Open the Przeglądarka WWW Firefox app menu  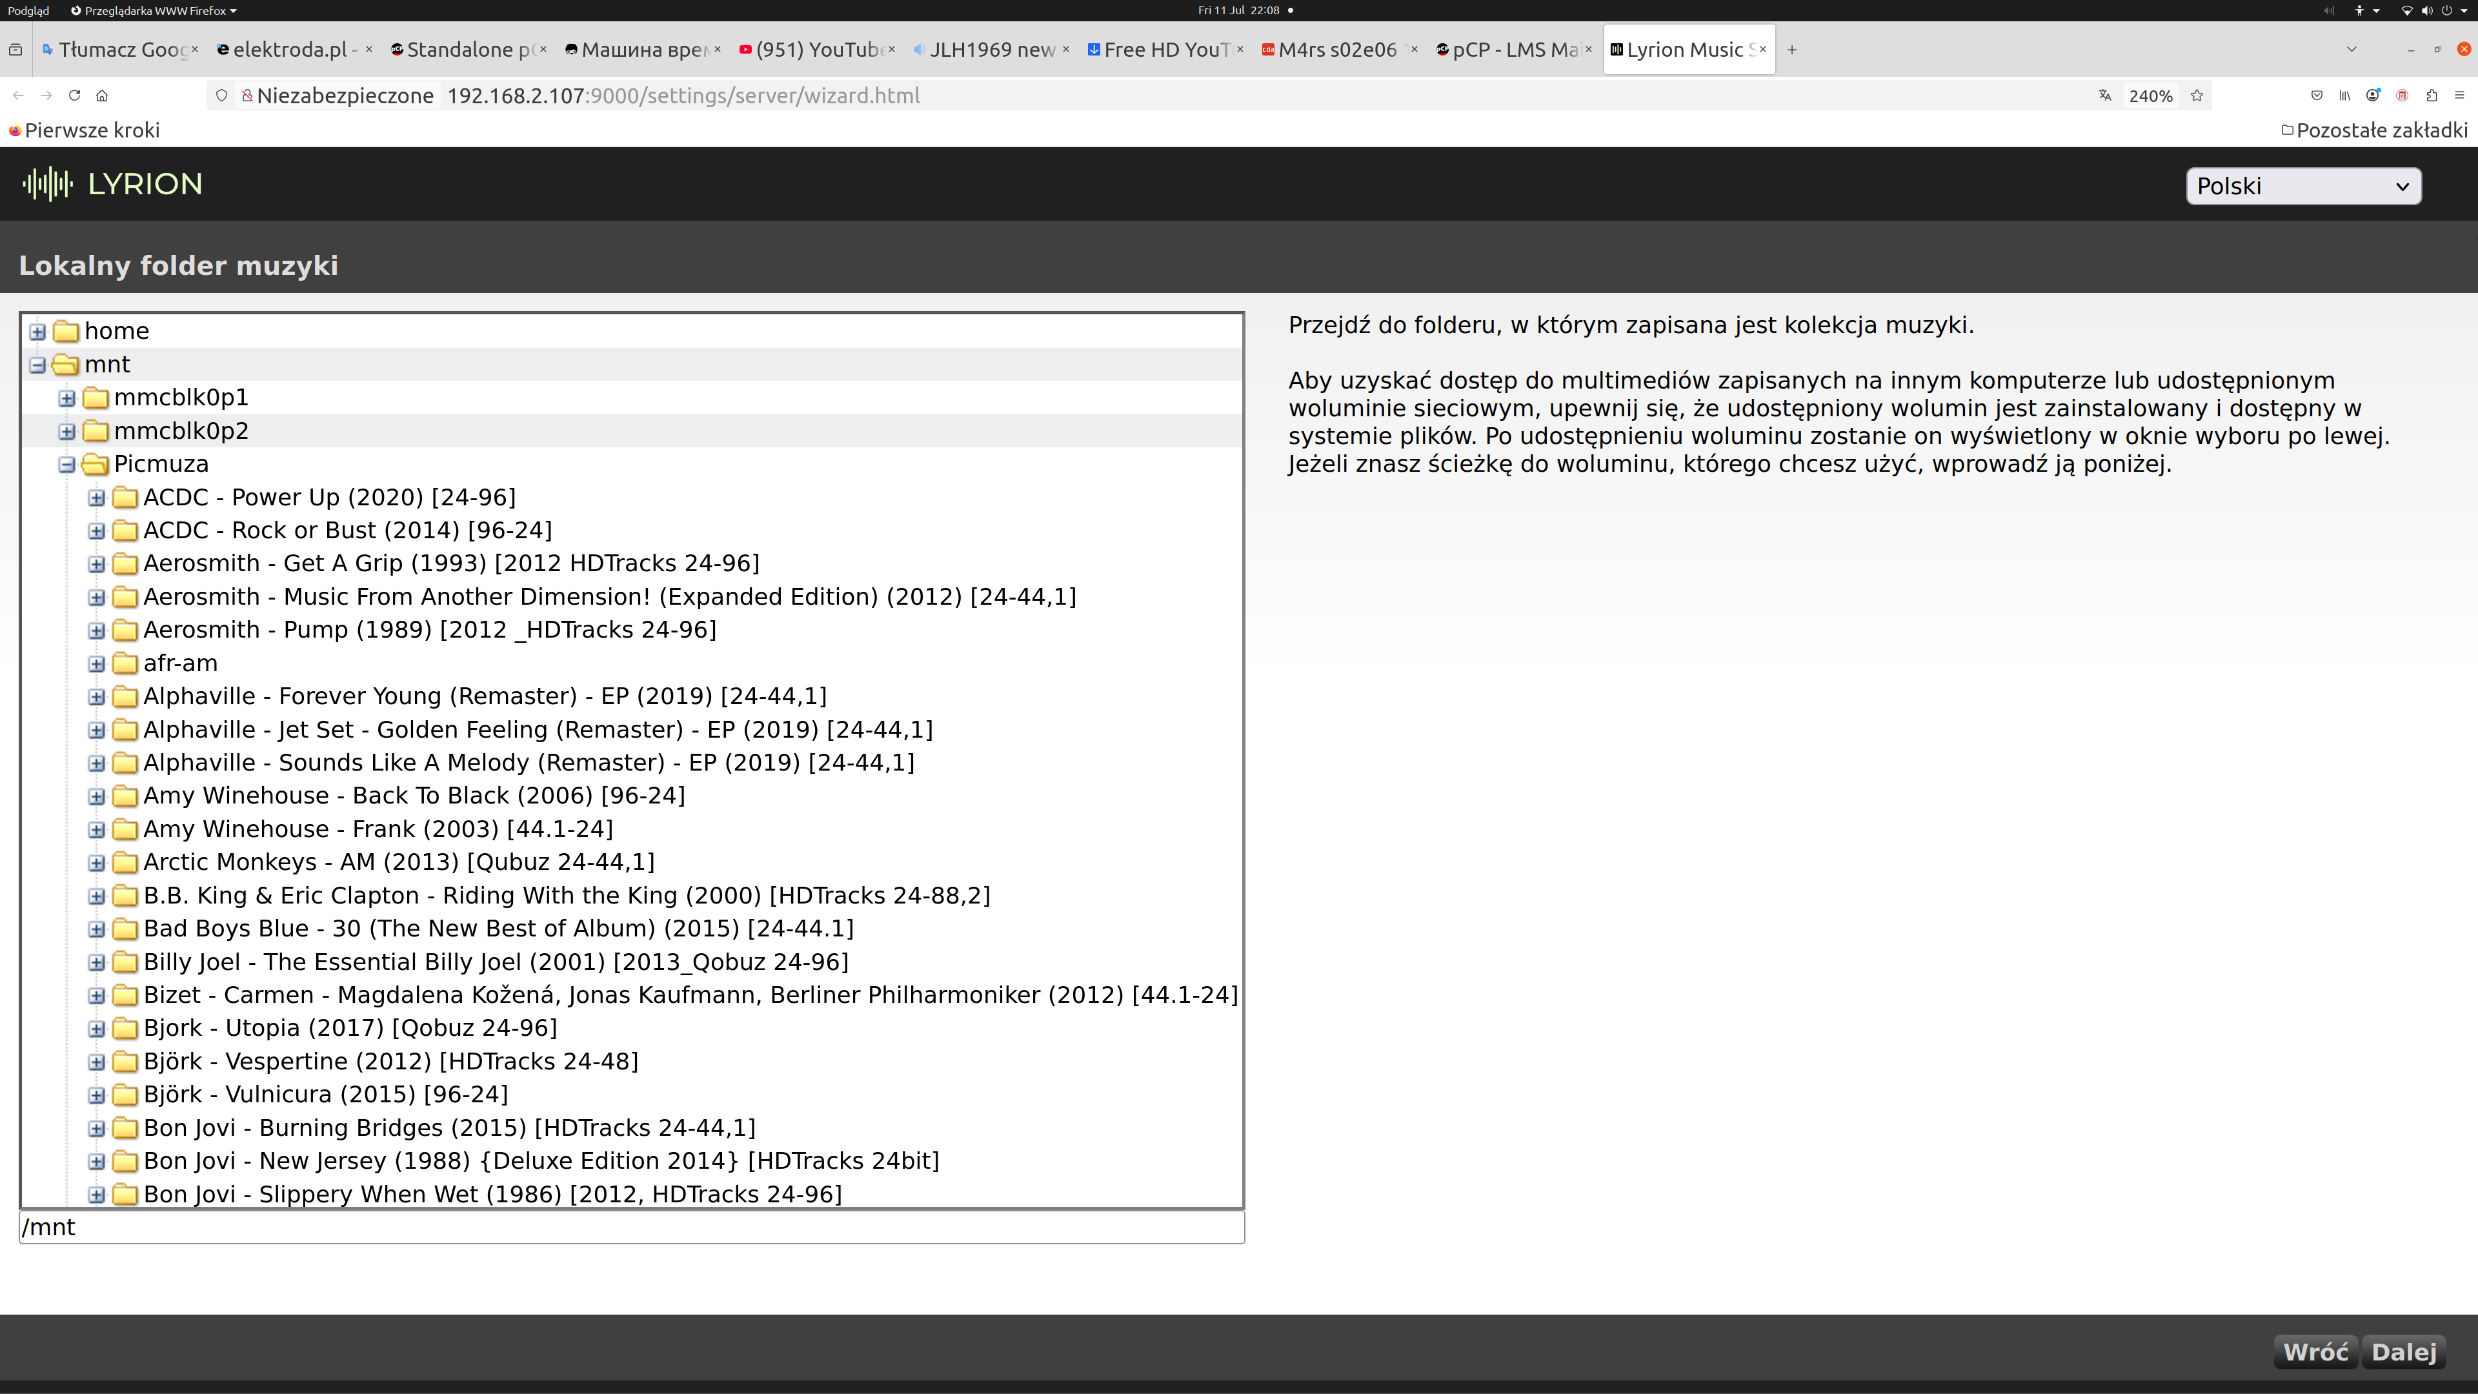[x=154, y=10]
